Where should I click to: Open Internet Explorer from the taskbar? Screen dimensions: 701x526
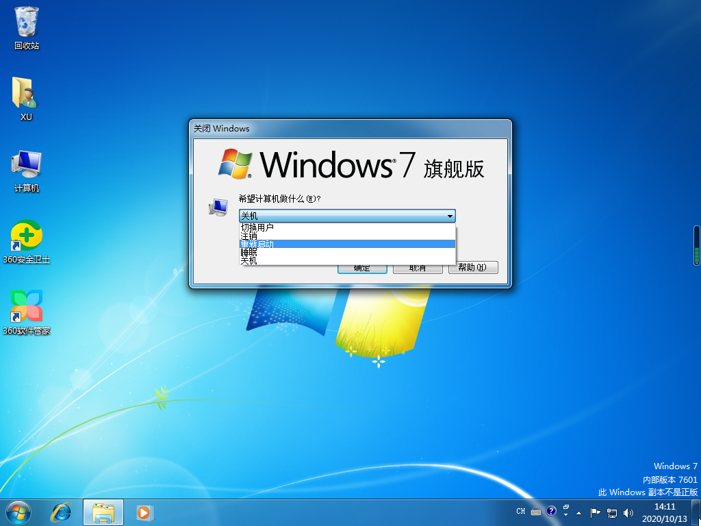coord(62,512)
